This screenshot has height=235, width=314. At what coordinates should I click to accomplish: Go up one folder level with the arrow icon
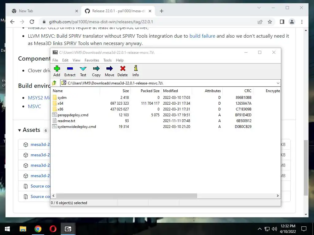click(54, 83)
